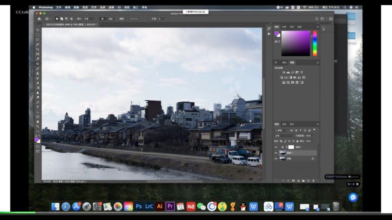
Task: Create new group with folder icon
Action: [x=303, y=181]
